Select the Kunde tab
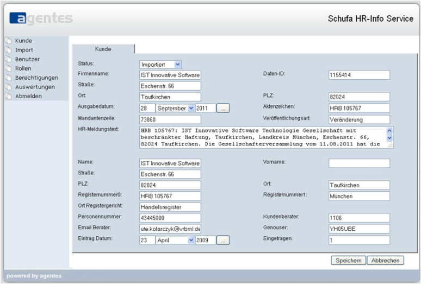Image resolution: width=421 pixels, height=284 pixels. click(x=103, y=49)
